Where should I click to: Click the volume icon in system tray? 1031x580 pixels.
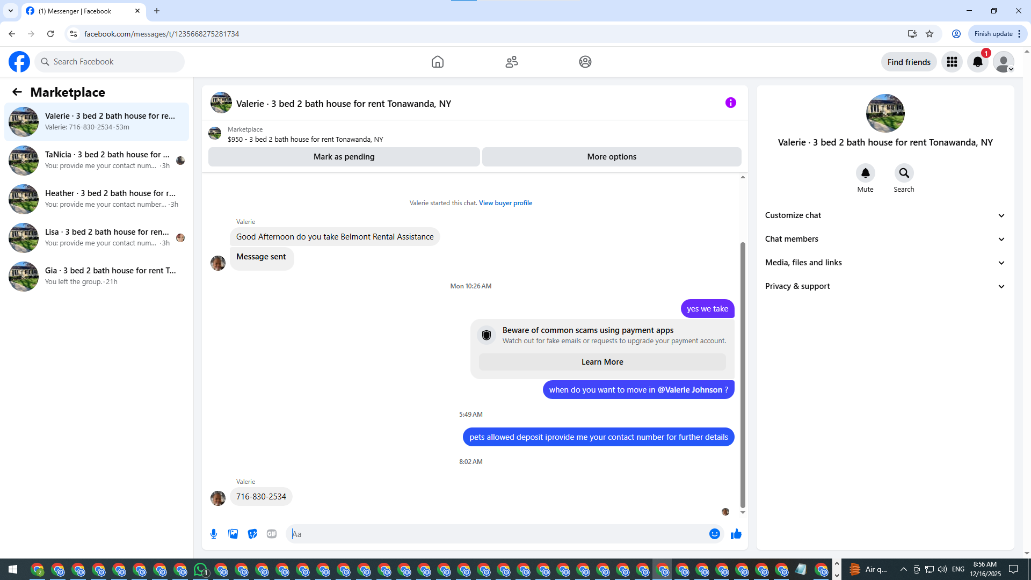(942, 569)
